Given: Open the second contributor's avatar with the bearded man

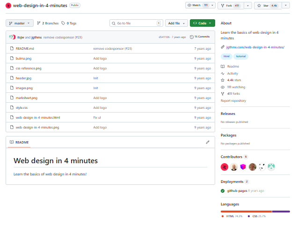Looking at the screenshot, I should (x=234, y=167).
